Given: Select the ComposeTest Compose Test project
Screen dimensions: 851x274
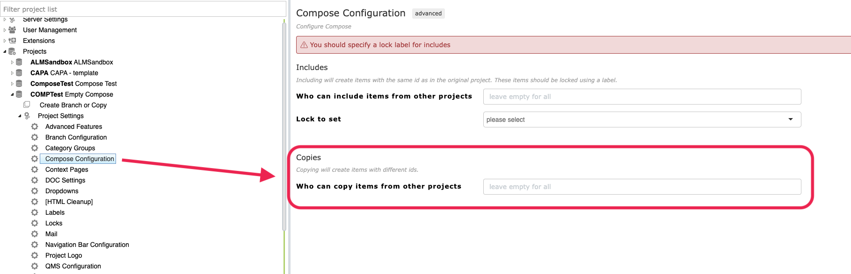Looking at the screenshot, I should [x=73, y=84].
